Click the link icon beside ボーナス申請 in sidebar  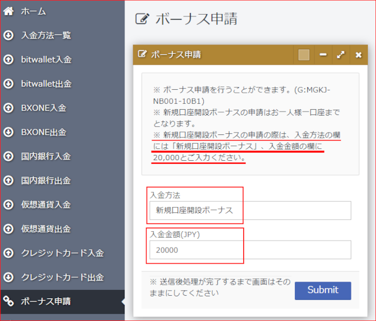[8, 302]
